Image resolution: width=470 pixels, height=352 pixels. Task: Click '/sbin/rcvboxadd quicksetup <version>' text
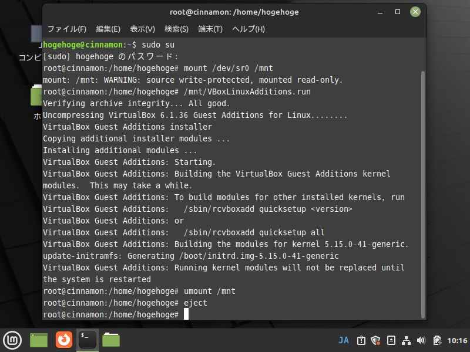[268, 209]
